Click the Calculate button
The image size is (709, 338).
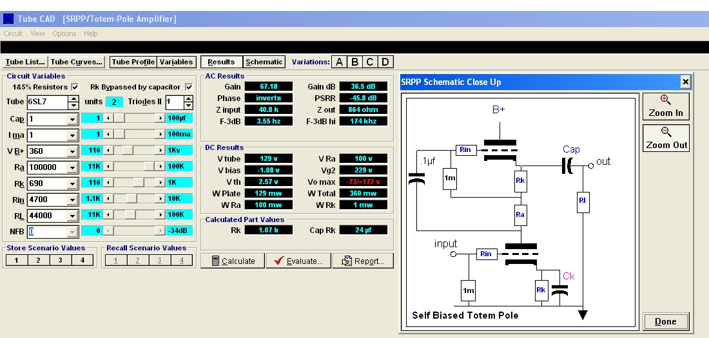233,261
